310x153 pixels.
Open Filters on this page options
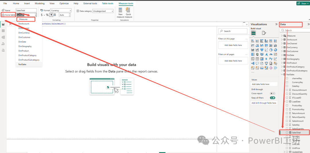coord(246,39)
